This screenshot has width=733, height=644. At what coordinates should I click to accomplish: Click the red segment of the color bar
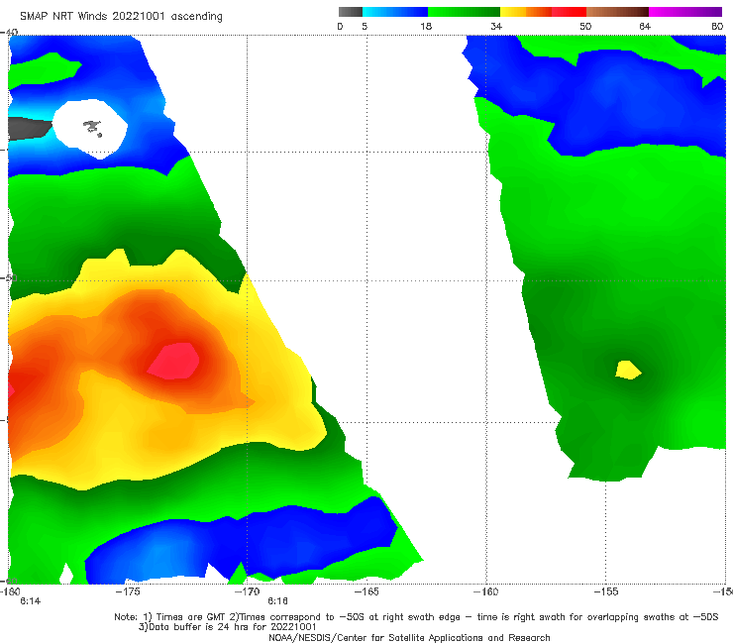(569, 12)
